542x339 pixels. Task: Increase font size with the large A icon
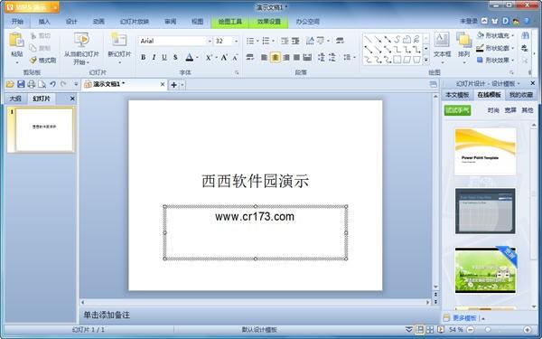224,58
